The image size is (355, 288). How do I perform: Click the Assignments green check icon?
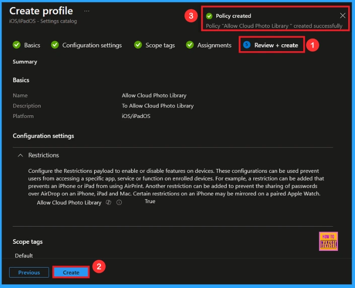(x=190, y=45)
